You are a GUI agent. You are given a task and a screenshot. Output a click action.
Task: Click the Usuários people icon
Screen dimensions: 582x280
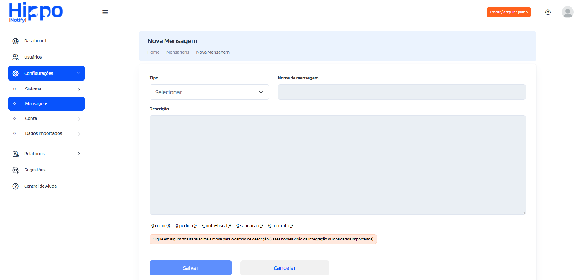coord(16,57)
